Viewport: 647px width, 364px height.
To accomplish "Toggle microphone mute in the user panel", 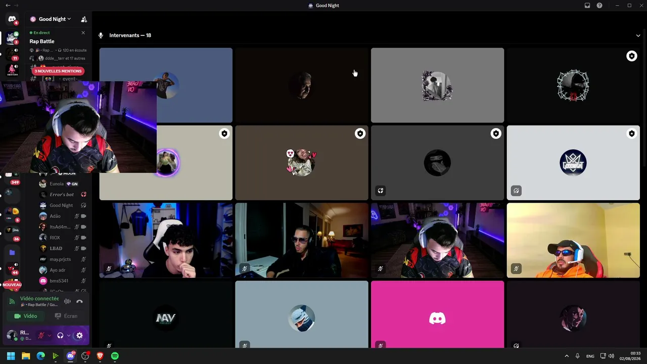I will (41, 335).
